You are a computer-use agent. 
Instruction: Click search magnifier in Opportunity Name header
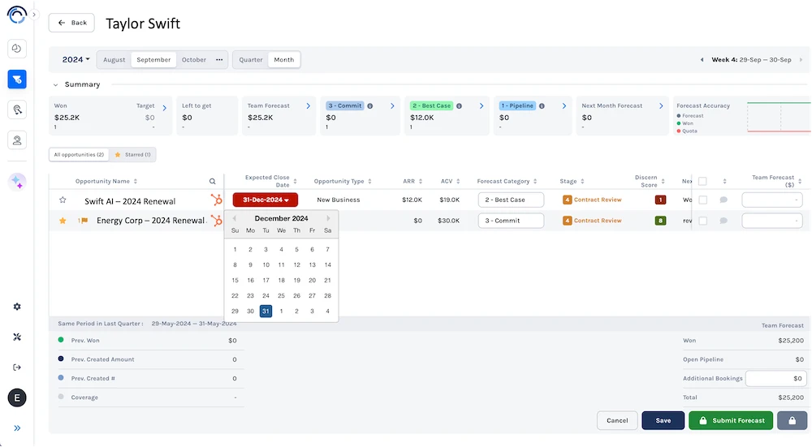click(x=213, y=182)
